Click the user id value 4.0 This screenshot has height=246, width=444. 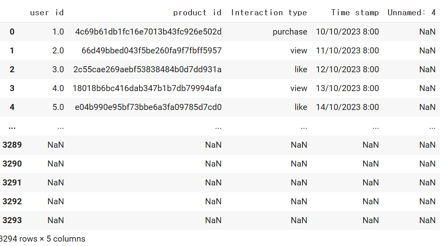[58, 88]
